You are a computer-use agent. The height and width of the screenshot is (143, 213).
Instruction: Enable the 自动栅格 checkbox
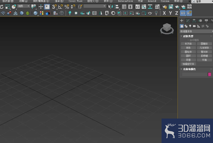(188, 40)
